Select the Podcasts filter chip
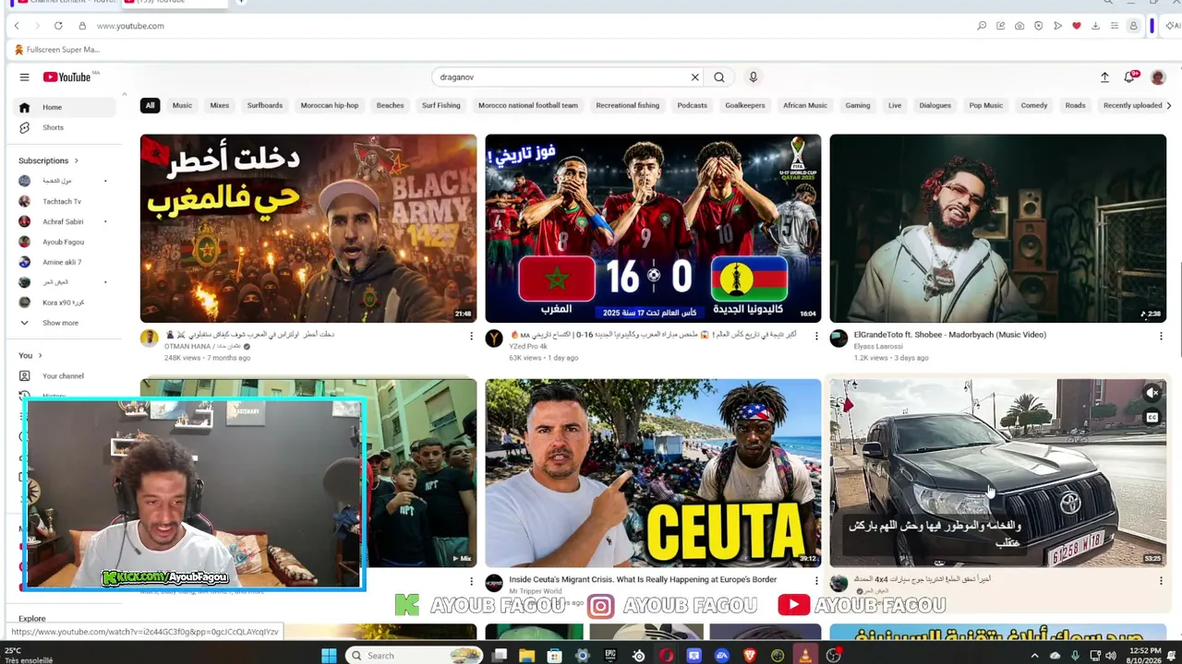Viewport: 1182px width, 664px height. pyautogui.click(x=693, y=105)
